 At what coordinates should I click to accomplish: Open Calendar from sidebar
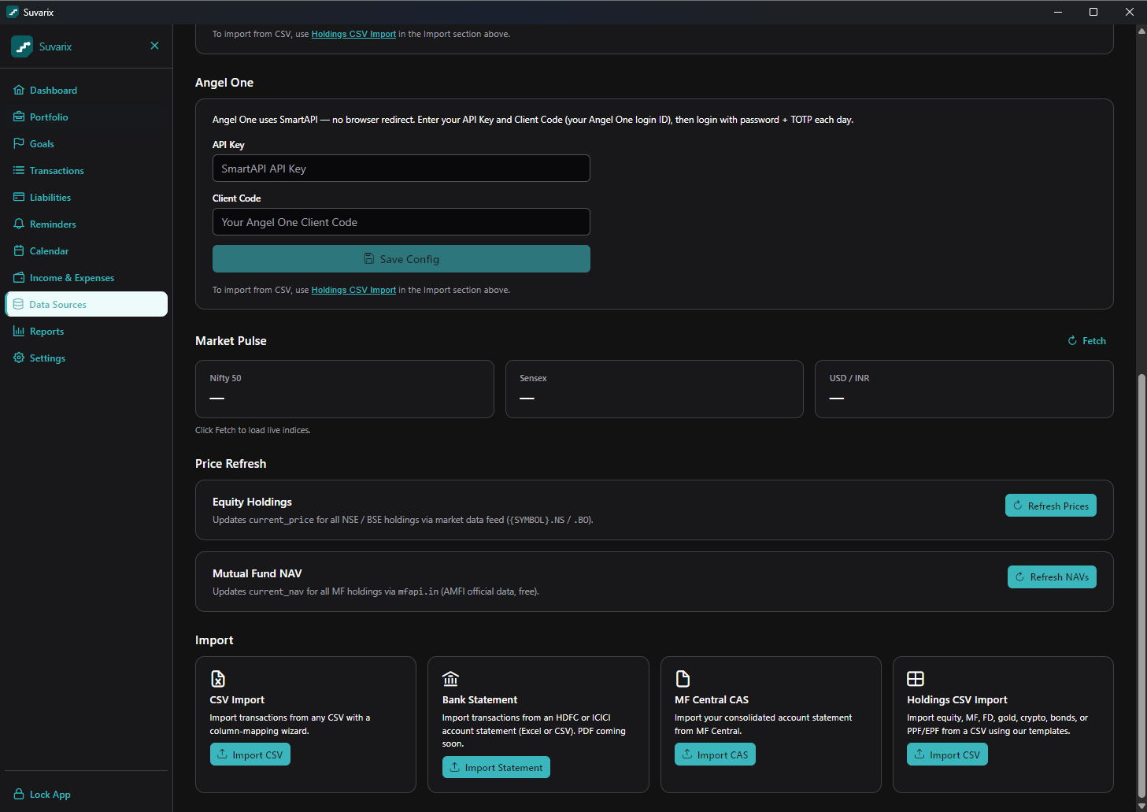(86, 250)
